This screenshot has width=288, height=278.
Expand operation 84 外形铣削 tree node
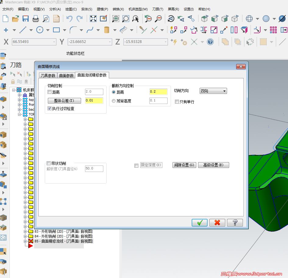[25, 236]
